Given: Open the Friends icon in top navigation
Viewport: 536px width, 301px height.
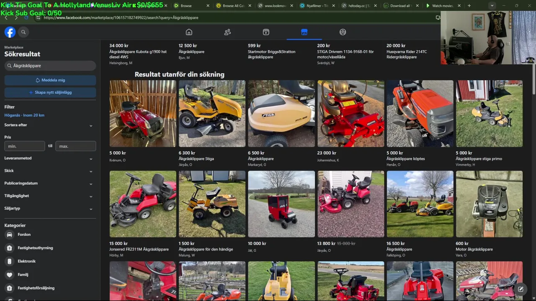Looking at the screenshot, I should (227, 32).
